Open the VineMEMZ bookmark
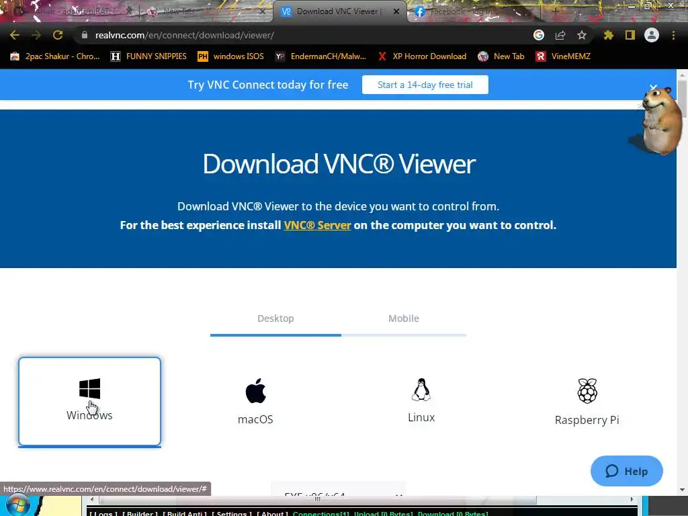The image size is (688, 516). click(x=564, y=56)
